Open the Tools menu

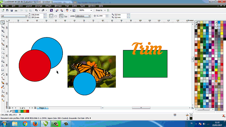pos(82,6)
